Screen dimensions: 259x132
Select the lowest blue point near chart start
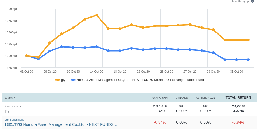coord(38,59)
